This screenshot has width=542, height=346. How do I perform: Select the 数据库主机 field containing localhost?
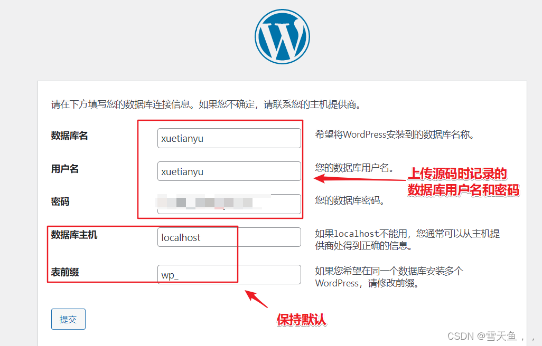[229, 237]
